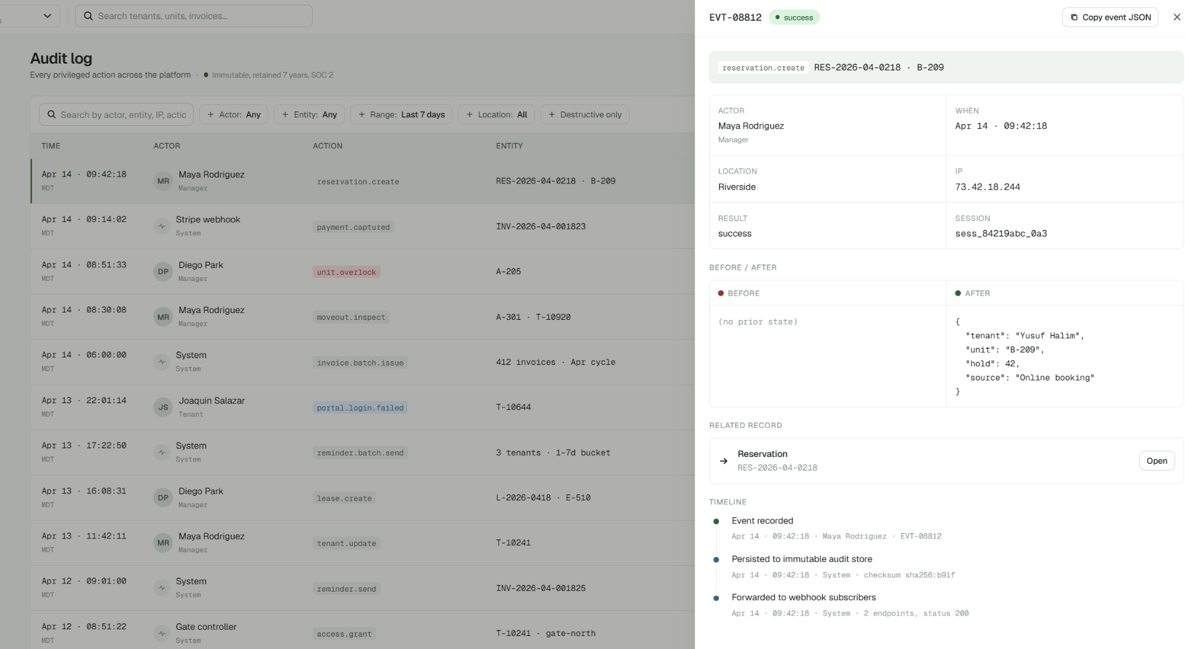
Task: Click the audit log search field
Action: 116,114
